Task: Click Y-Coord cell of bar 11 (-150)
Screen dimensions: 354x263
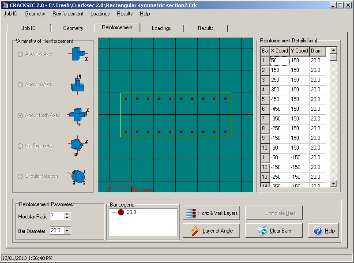Action: 300,158
